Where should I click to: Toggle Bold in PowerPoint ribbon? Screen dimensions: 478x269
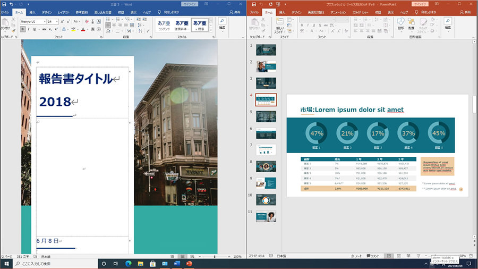[302, 26]
